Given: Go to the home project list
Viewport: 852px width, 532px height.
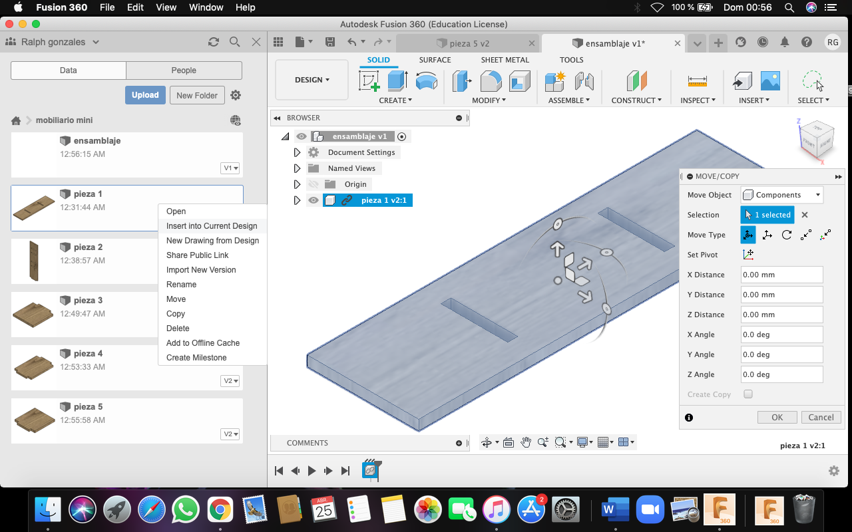Looking at the screenshot, I should coord(16,120).
